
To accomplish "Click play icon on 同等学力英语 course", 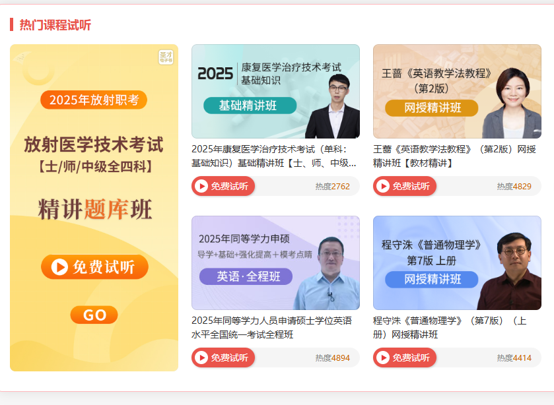I will (201, 358).
